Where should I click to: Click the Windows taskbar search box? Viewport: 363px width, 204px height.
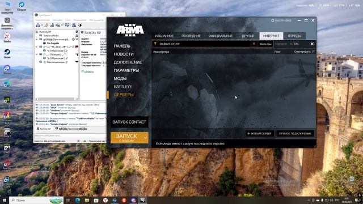36,200
